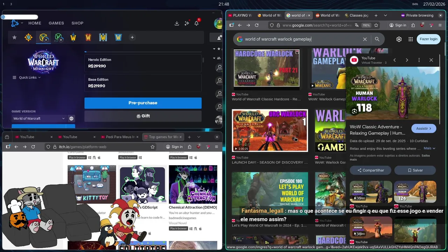Open list all tabs chevron in Google browser
Viewport: 448px width, 252px height.
385,15
